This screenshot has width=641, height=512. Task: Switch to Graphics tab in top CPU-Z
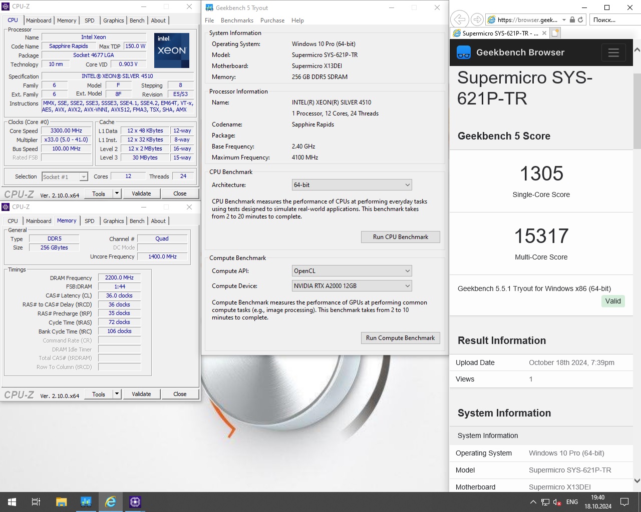[x=114, y=20]
